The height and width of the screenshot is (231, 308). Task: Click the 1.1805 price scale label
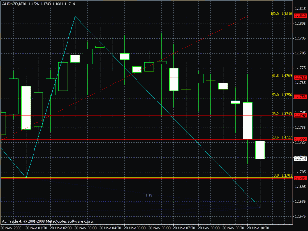coord(300,24)
